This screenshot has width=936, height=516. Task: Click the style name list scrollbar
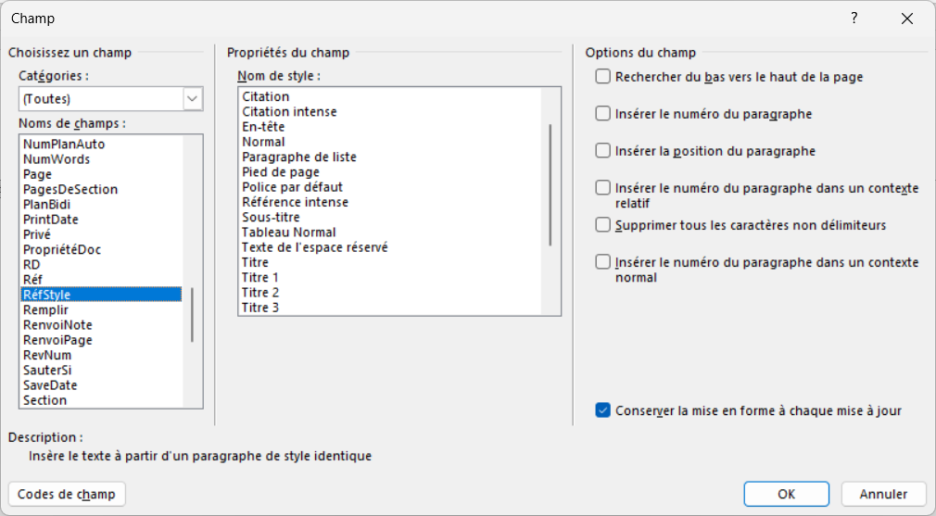pos(550,185)
